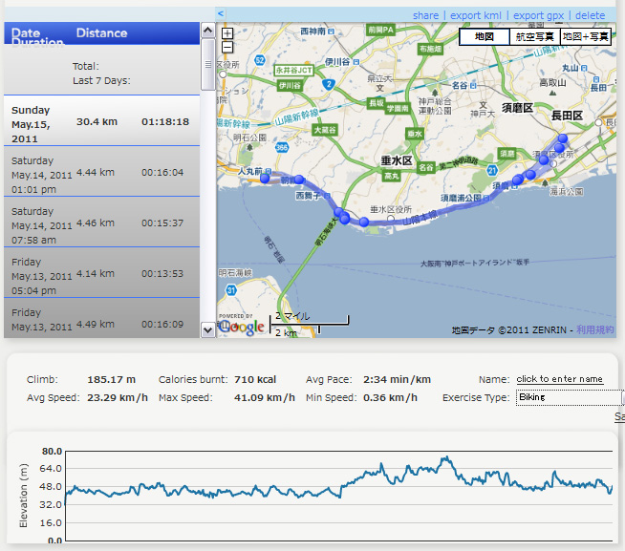625x551 pixels.
Task: Click the 710 kcal calories value
Action: tap(255, 379)
